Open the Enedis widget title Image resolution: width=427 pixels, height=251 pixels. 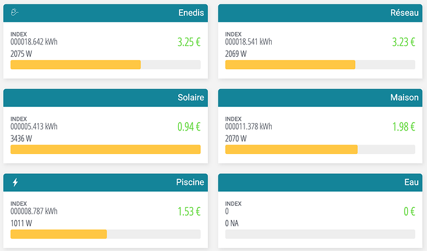tap(190, 12)
